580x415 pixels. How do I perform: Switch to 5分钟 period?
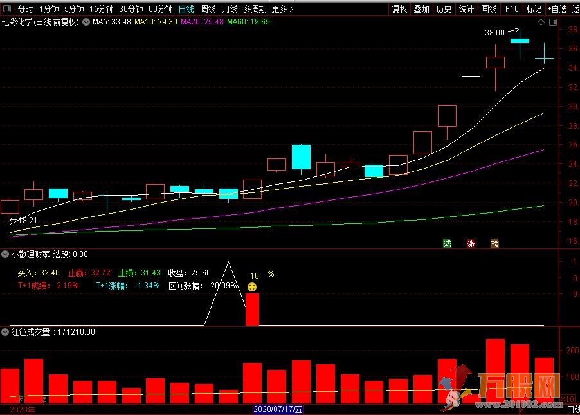(74, 9)
